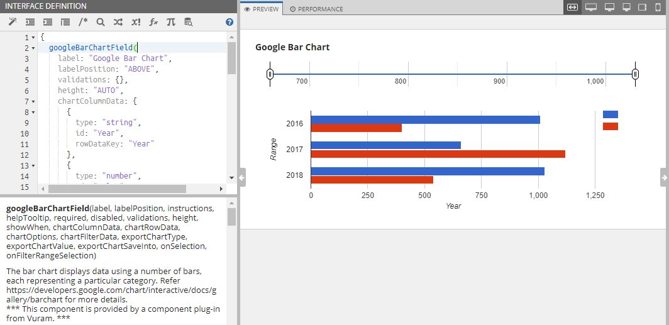Click the fx function toolbar icon
669x325 pixels.
click(x=153, y=22)
